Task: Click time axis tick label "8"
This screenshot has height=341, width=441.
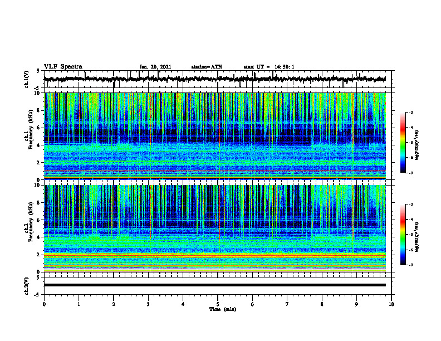Action: click(x=322, y=304)
